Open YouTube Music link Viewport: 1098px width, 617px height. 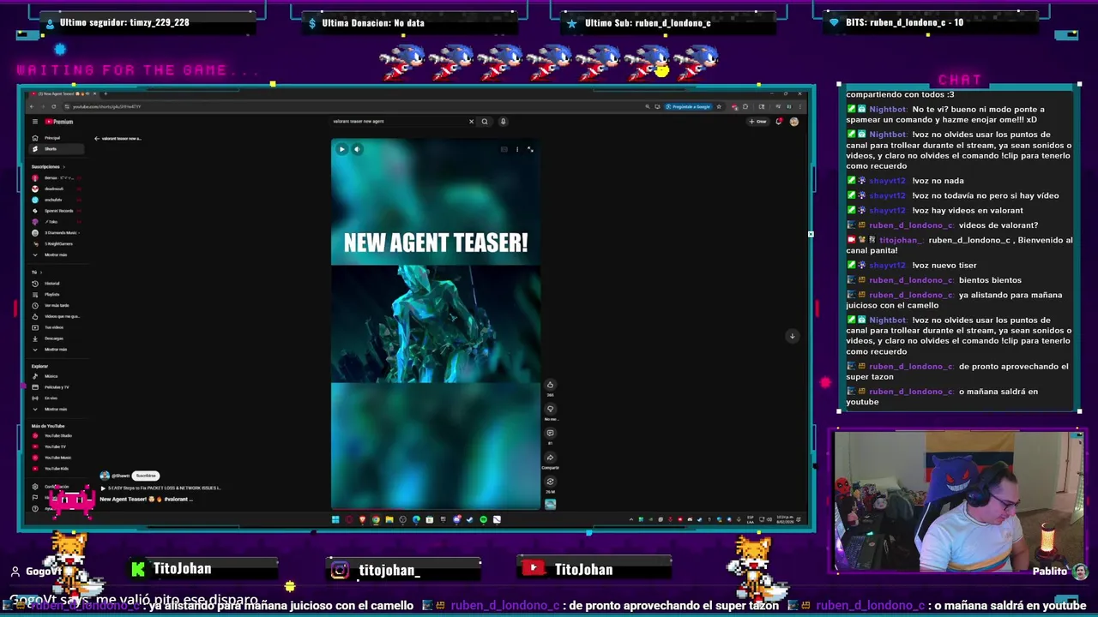[57, 458]
